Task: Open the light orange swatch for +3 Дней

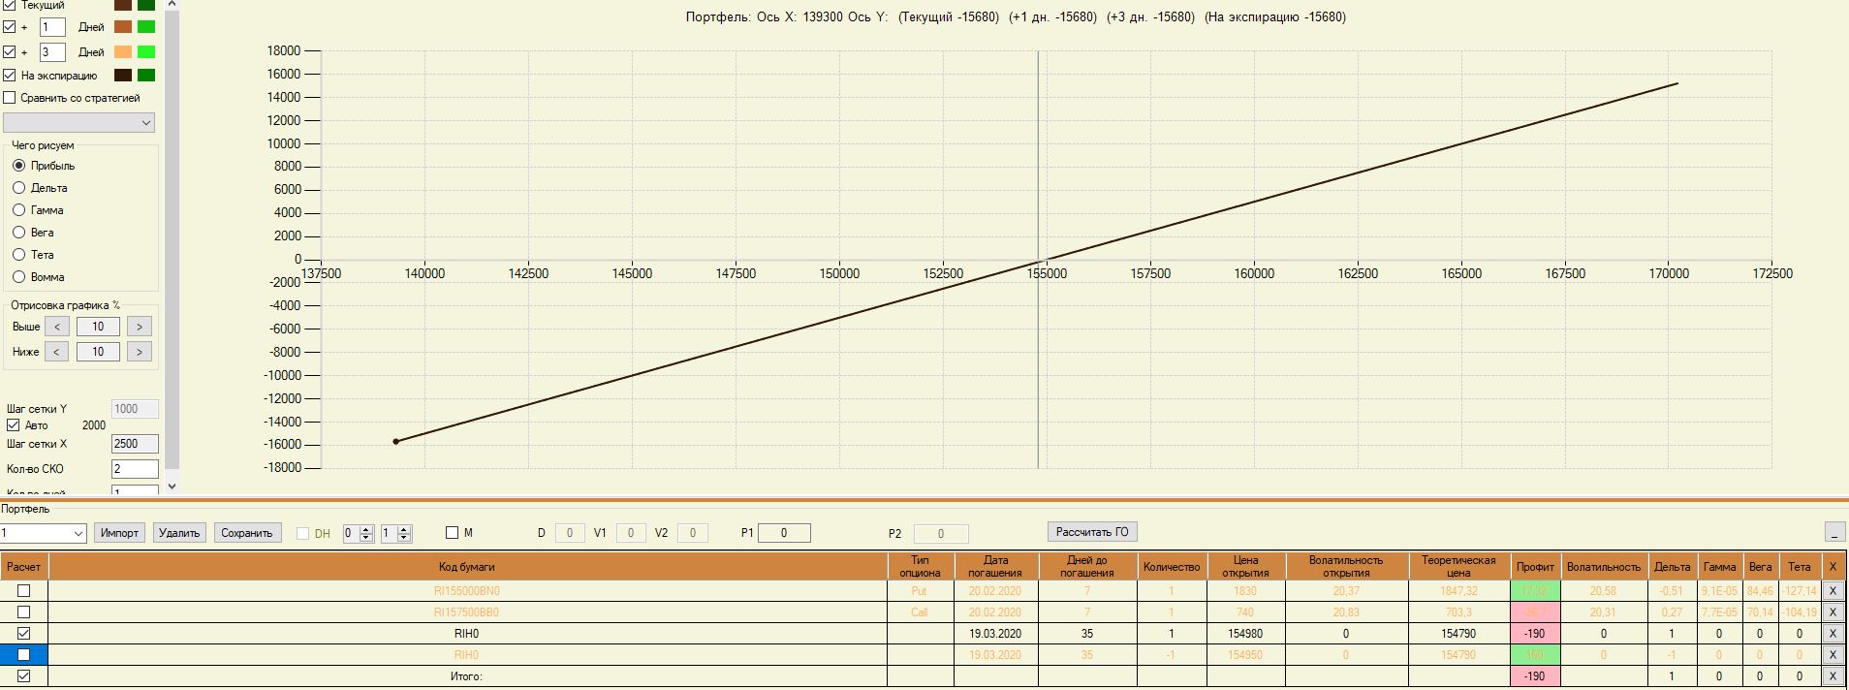Action: coord(123,52)
